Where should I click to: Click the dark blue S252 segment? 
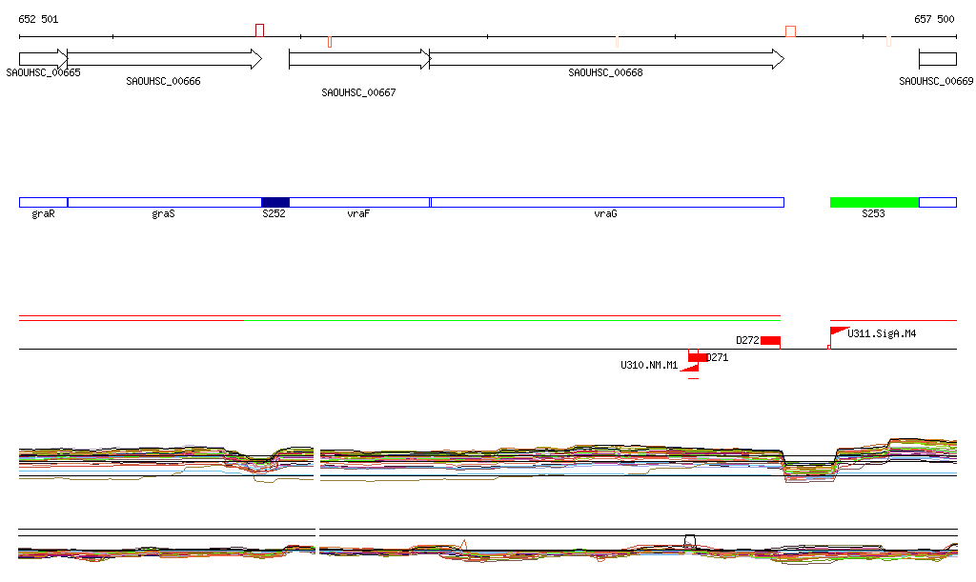(274, 202)
